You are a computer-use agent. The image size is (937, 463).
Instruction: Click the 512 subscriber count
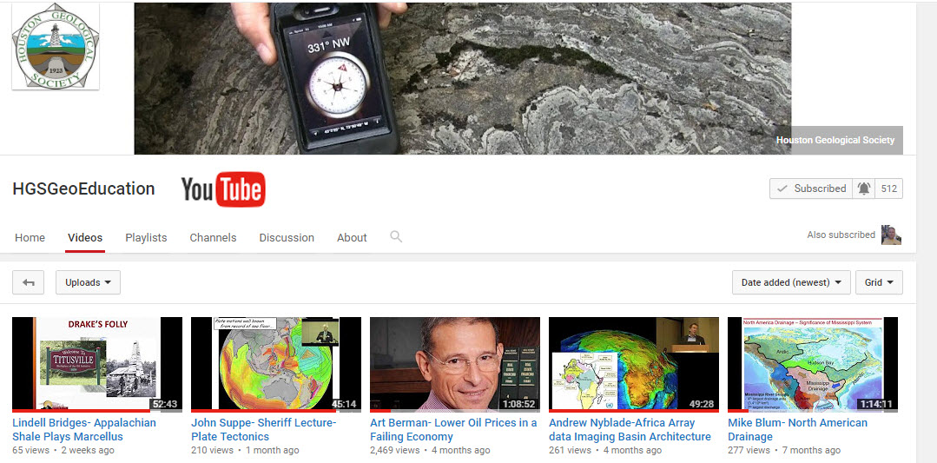point(888,189)
